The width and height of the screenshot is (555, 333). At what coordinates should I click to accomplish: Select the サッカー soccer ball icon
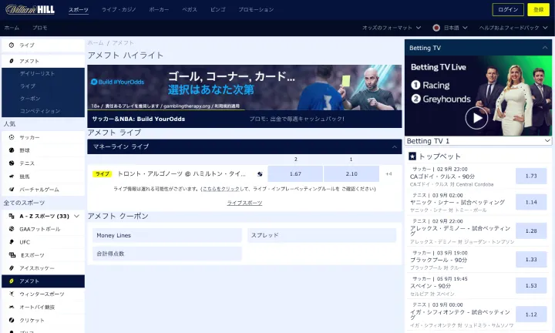click(12, 137)
